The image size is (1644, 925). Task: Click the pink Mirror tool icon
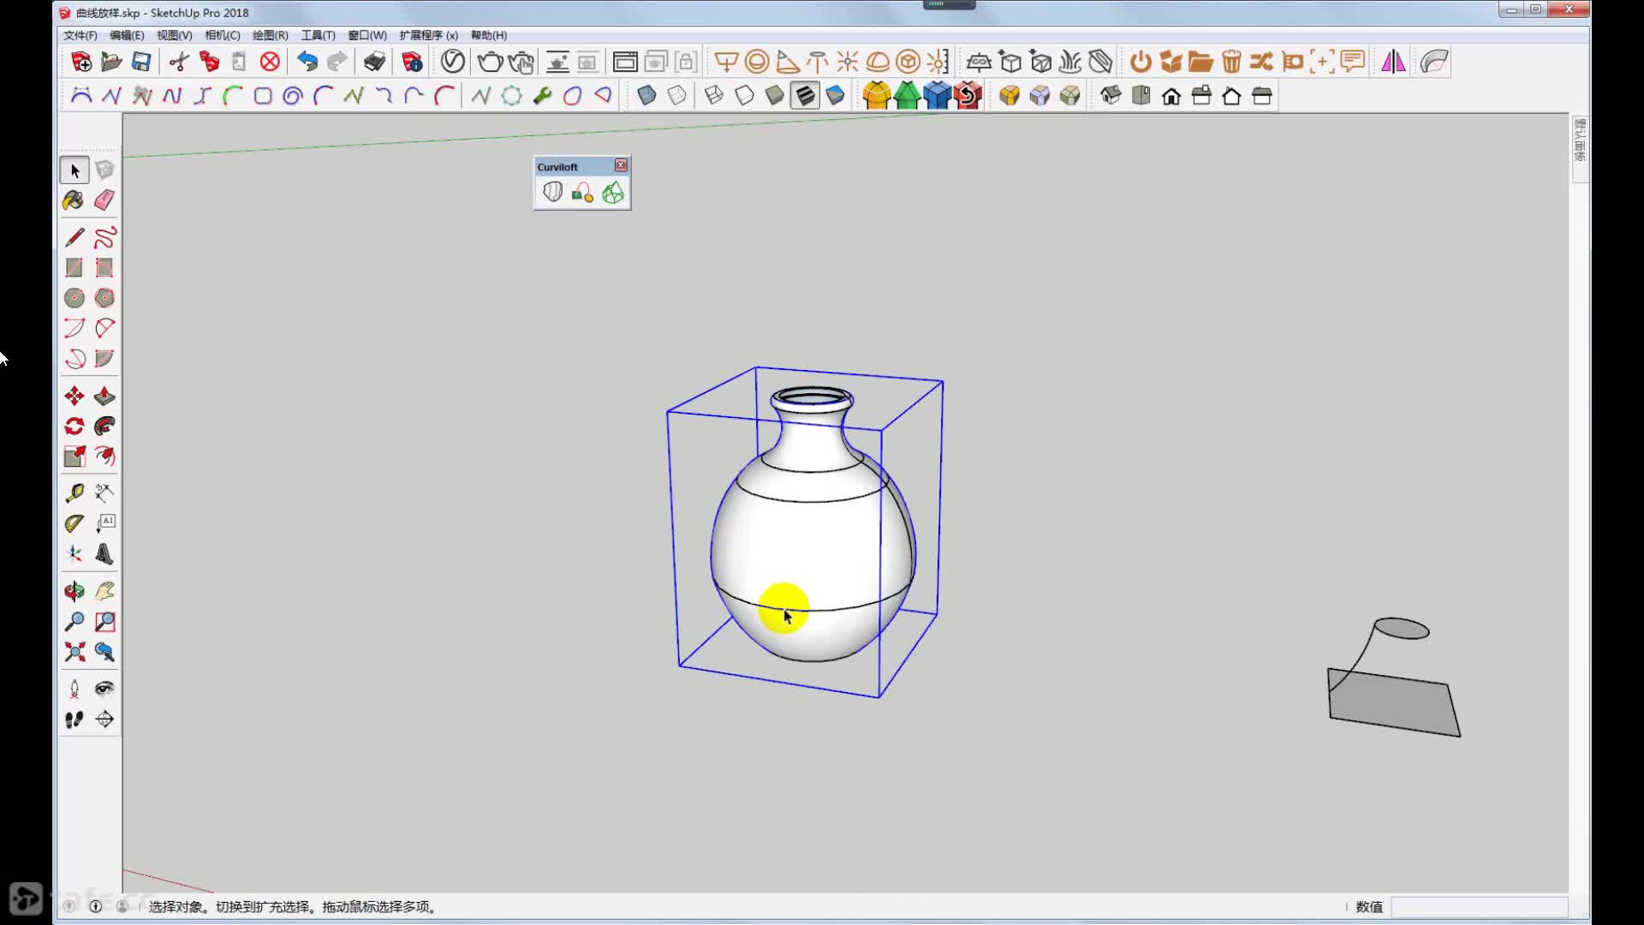1393,62
